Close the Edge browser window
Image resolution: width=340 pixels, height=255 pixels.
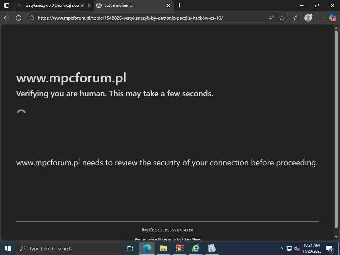[x=332, y=5]
